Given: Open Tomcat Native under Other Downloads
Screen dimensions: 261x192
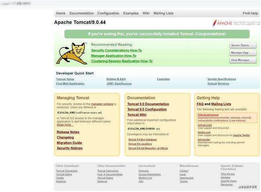Looking at the screenshot, I should pyautogui.click(x=64, y=174).
